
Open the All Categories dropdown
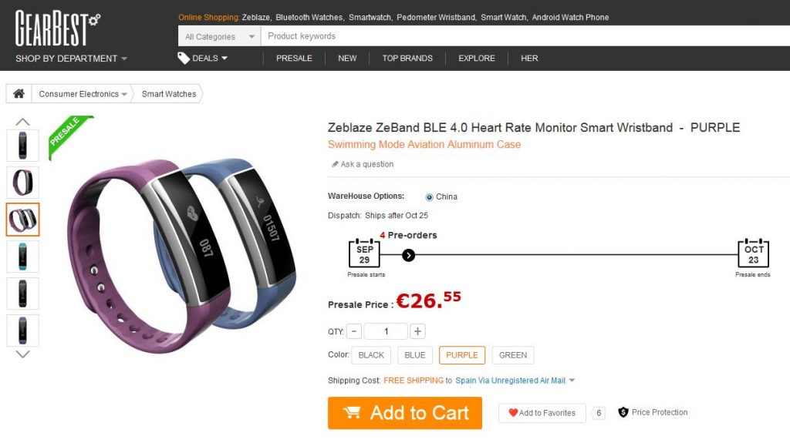tap(220, 36)
